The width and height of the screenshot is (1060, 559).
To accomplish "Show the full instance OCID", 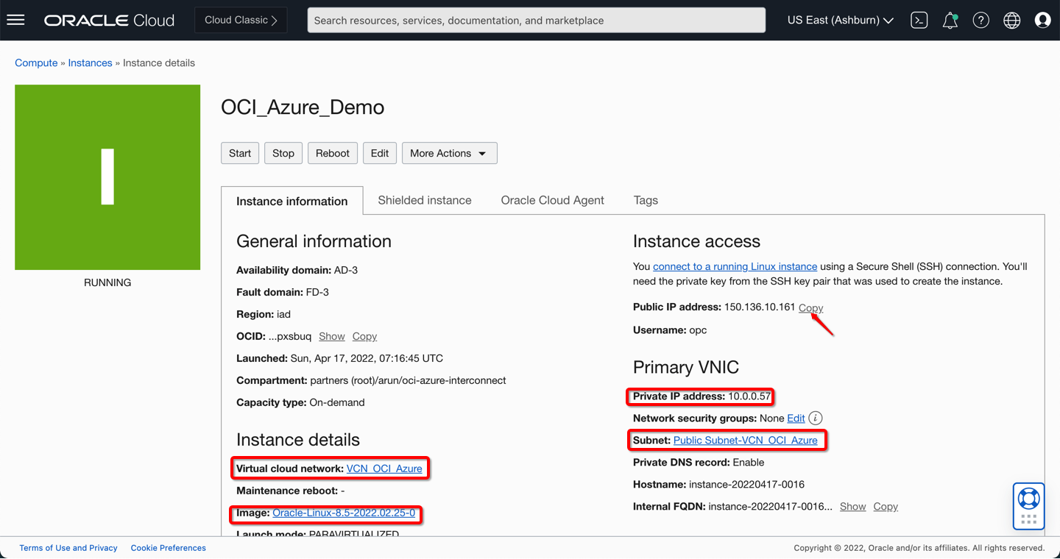I will pyautogui.click(x=331, y=336).
